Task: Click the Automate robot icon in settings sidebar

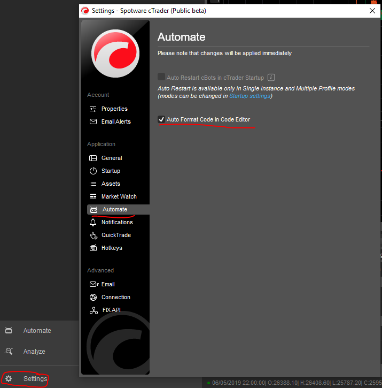Action: click(x=93, y=210)
